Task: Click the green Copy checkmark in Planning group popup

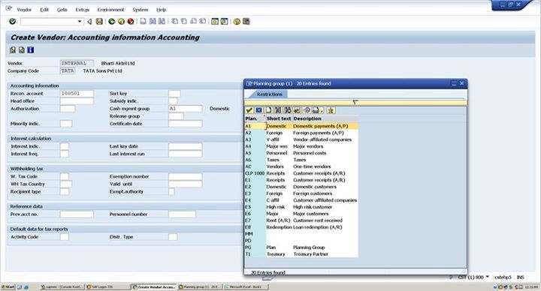Action: 249,110
